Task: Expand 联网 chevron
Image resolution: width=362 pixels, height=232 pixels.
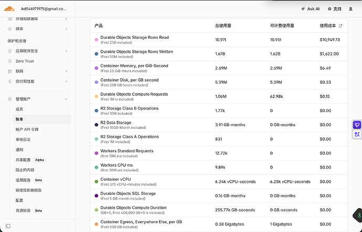Action: coord(66,71)
